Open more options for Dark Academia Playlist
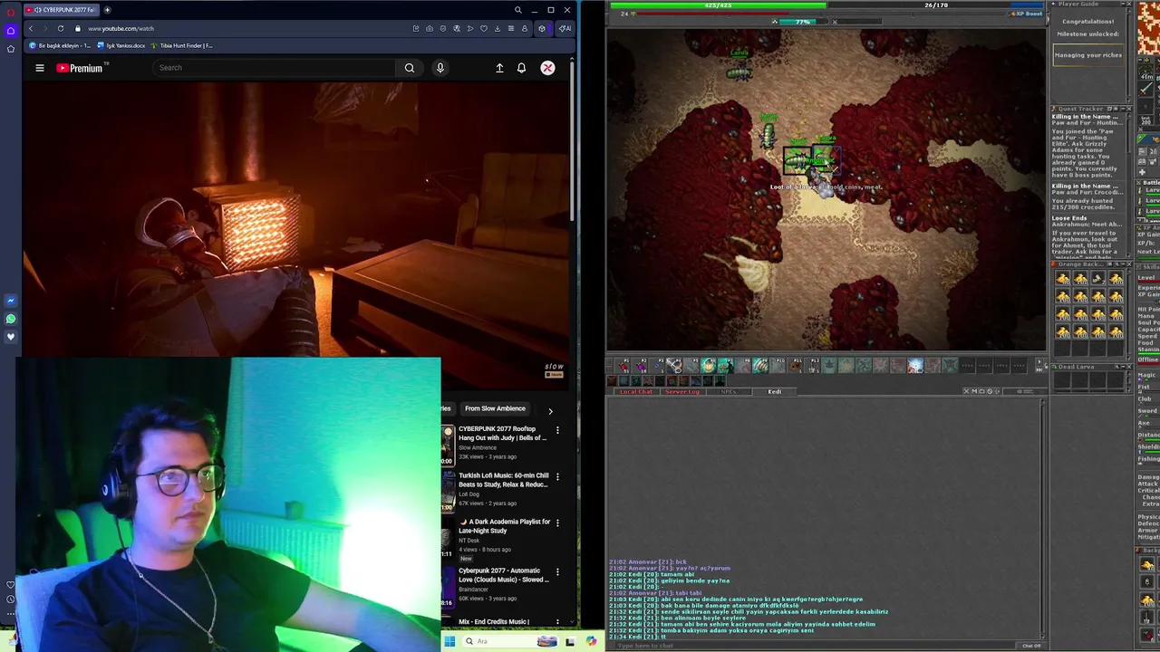The width and height of the screenshot is (1160, 652). [x=557, y=523]
